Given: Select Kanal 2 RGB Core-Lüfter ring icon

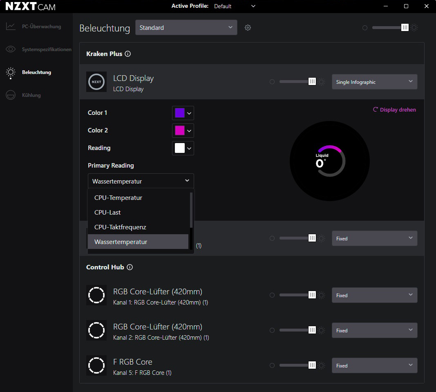Looking at the screenshot, I should (x=96, y=330).
